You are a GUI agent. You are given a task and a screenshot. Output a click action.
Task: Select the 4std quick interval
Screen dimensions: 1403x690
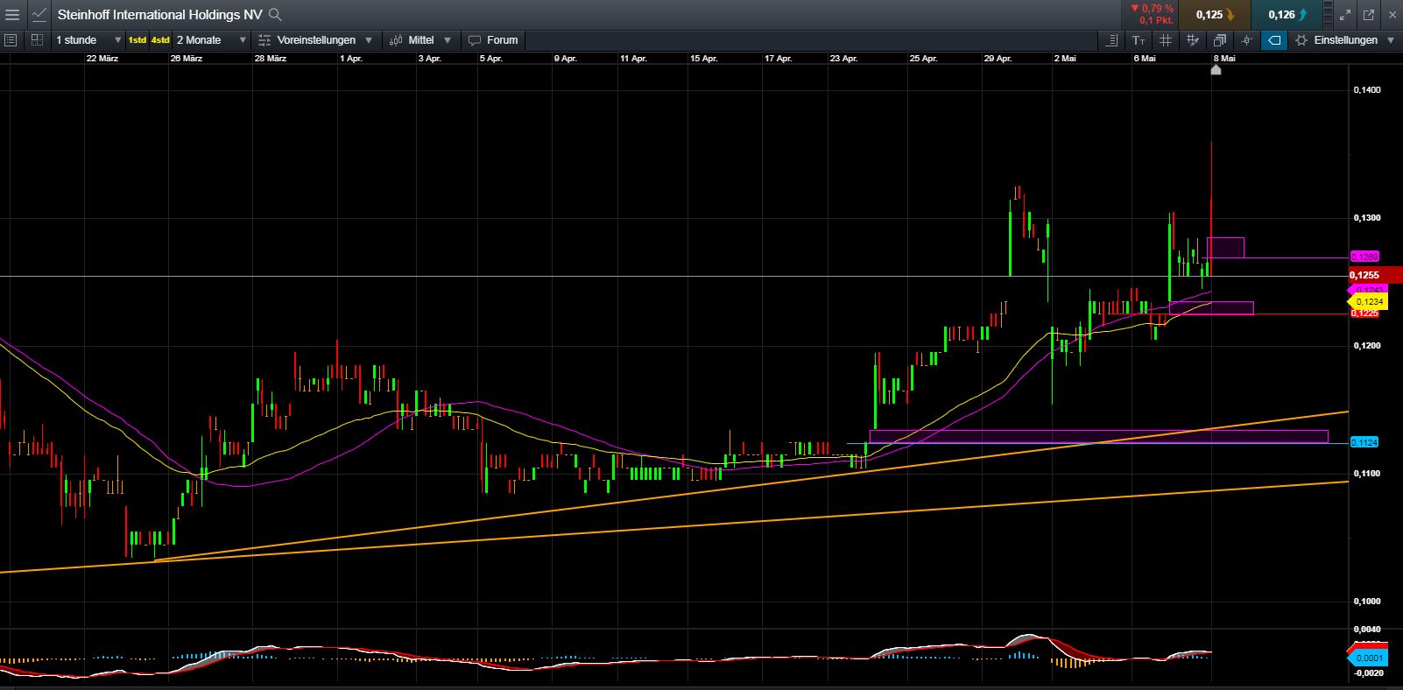(160, 40)
